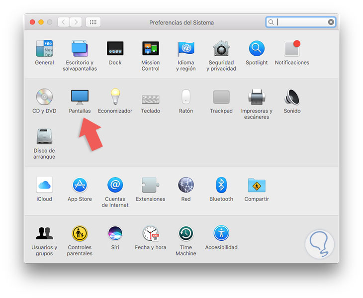Open Notificaciones preferences icon

(292, 48)
